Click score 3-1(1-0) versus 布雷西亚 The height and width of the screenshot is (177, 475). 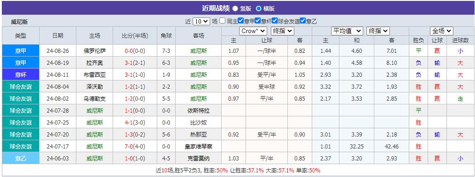click(x=135, y=75)
